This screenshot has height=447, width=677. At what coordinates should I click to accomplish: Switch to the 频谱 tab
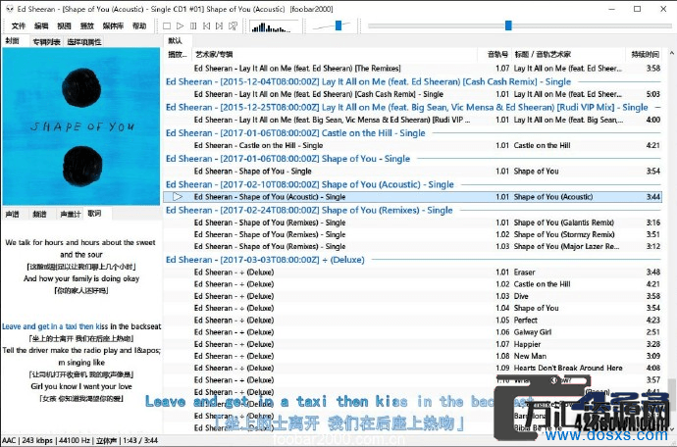(x=39, y=214)
